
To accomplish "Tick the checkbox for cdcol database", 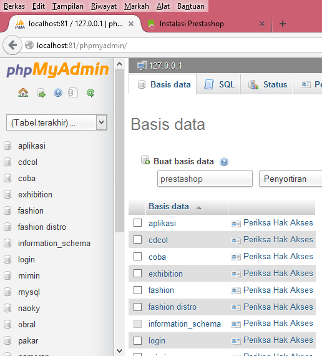I will pos(137,240).
